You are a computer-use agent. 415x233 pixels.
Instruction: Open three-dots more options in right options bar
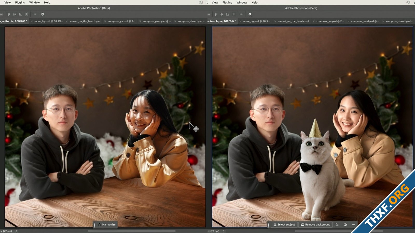coord(241,14)
